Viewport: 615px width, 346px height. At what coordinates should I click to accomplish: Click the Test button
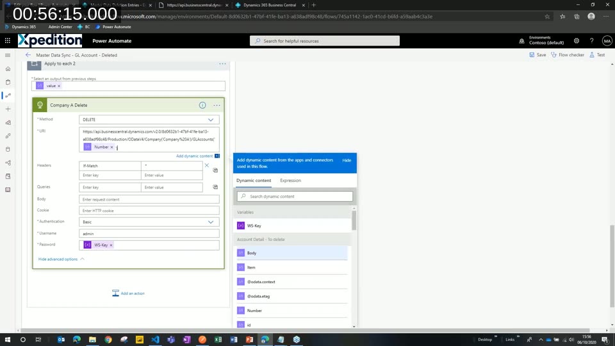click(597, 55)
